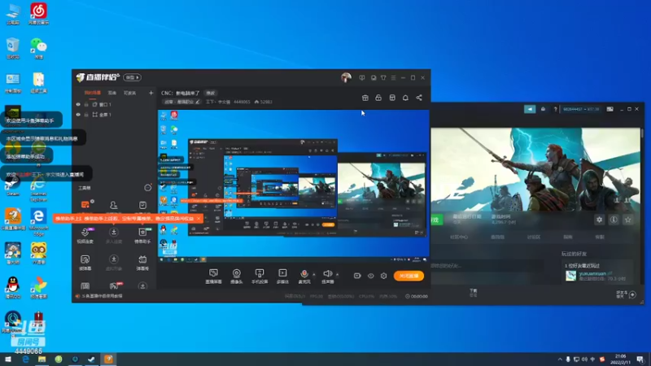This screenshot has height=366, width=651.
Task: Open Steam friends and chat
Action: pos(626,294)
